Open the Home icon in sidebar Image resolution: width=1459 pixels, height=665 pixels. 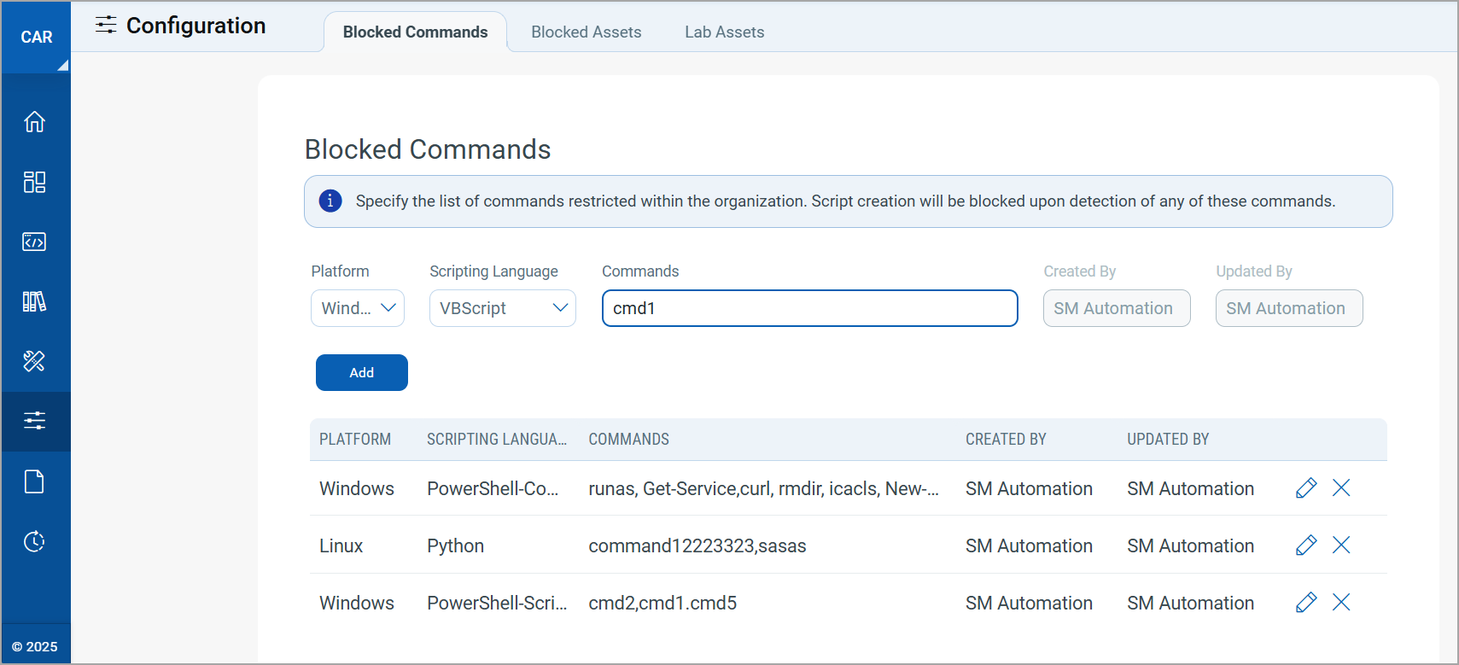34,122
